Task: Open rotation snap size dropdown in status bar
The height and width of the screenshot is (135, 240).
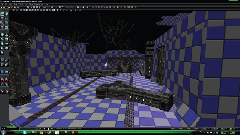Action: 214,129
